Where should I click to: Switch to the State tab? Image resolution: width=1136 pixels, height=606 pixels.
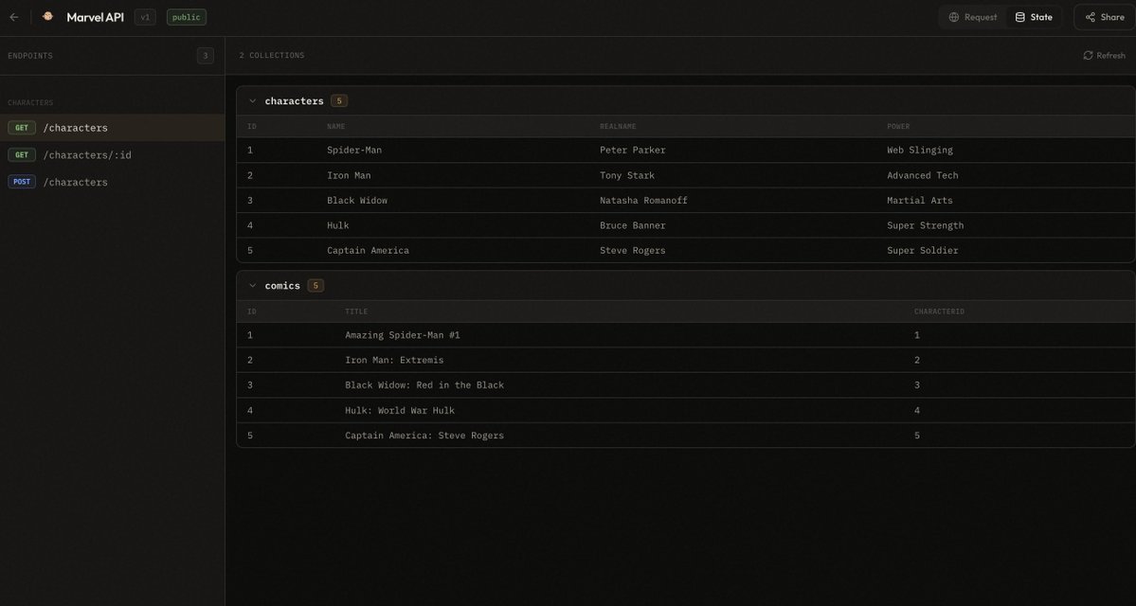pos(1033,17)
